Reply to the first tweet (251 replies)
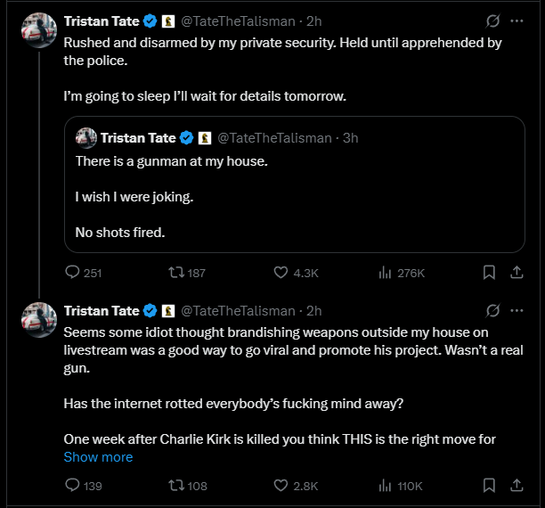The width and height of the screenshot is (545, 508). click(73, 273)
